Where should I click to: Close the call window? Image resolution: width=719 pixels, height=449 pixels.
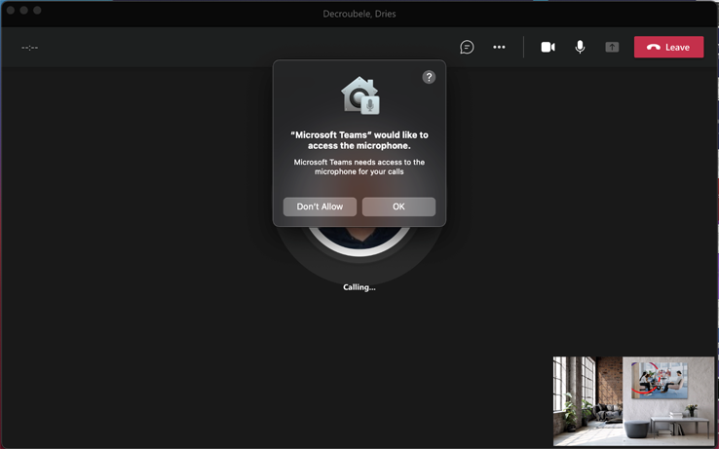coord(11,11)
